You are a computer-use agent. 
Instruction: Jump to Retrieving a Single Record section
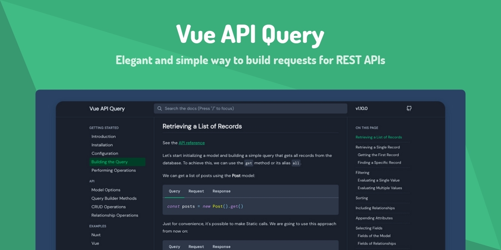click(x=377, y=147)
